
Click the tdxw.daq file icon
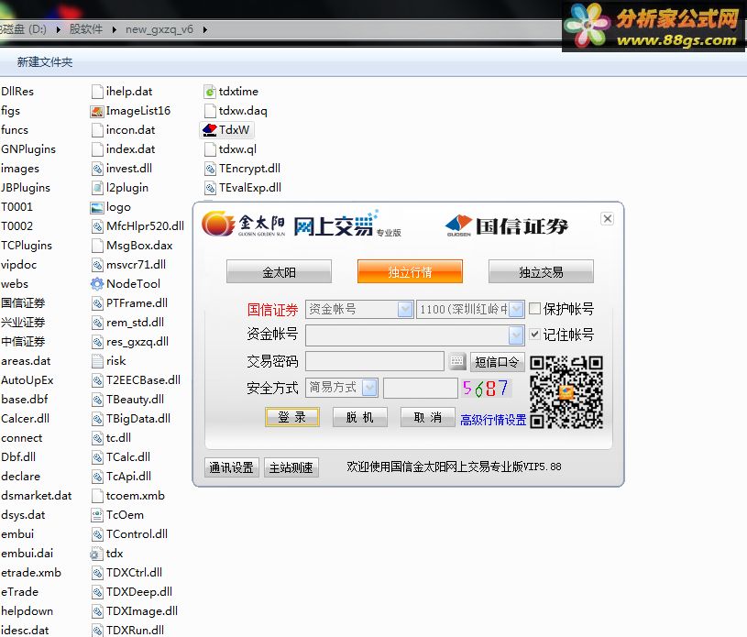210,111
